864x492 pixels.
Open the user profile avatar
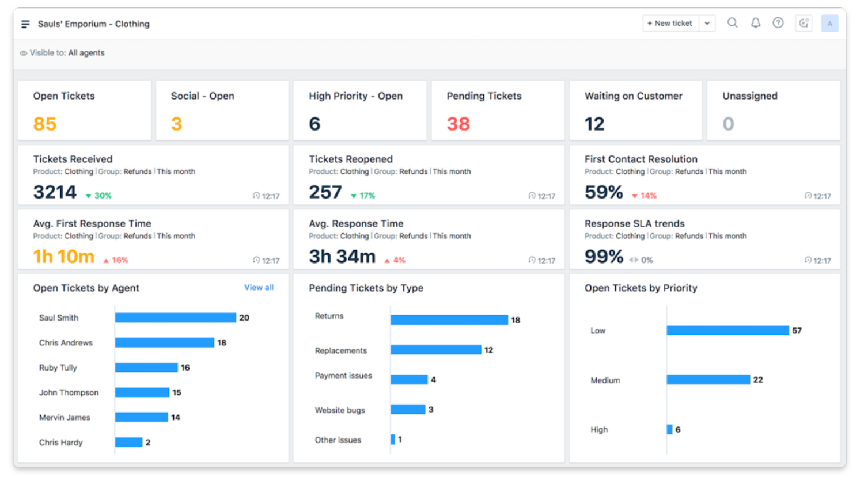[829, 24]
